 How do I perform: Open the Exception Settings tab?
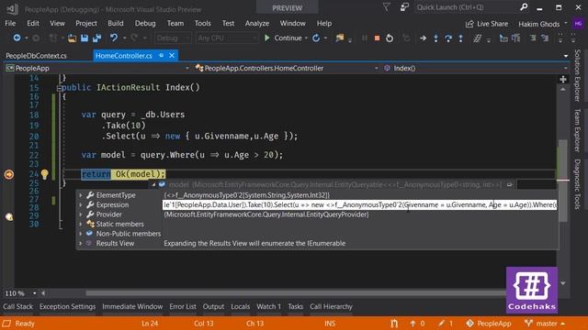click(67, 306)
